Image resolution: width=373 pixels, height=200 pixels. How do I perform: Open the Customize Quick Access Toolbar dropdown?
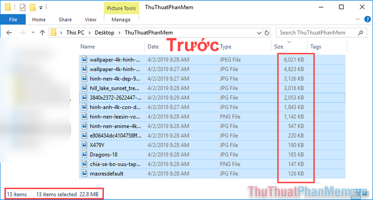click(40, 7)
